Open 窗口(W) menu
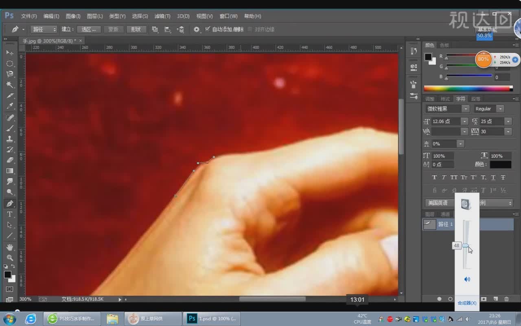 [228, 16]
